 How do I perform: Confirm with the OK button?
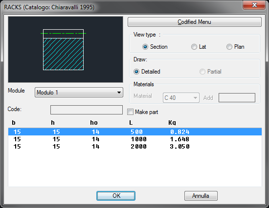click(116, 196)
